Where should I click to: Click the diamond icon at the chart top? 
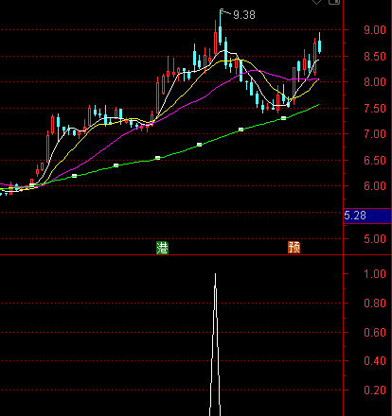tap(316, 2)
